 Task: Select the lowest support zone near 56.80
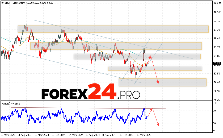pyautogui.click(x=162, y=82)
